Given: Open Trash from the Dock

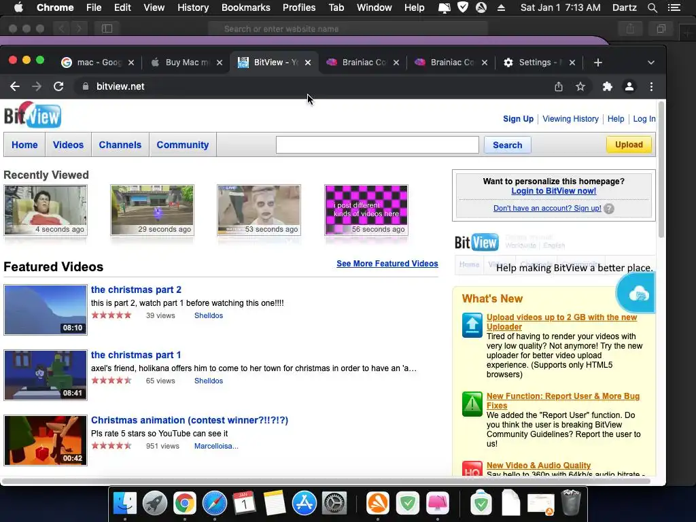Looking at the screenshot, I should pos(571,502).
